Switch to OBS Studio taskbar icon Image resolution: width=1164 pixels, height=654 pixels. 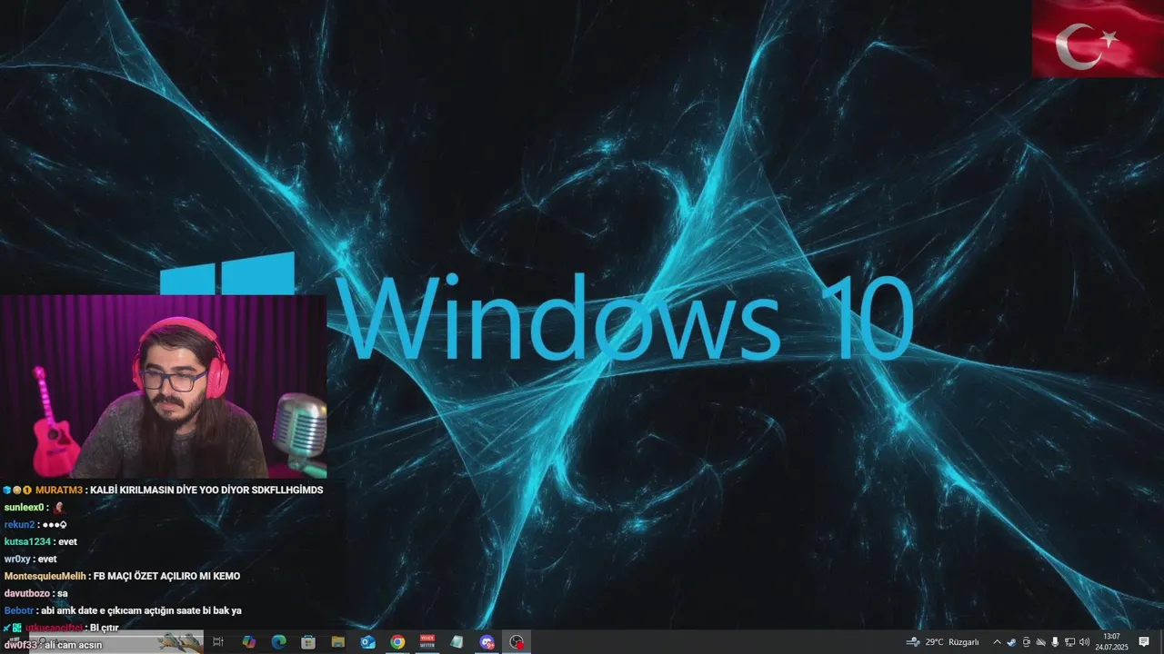517,642
